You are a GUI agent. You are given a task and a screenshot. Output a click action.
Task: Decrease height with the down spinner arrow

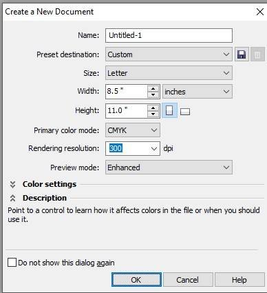coord(153,114)
